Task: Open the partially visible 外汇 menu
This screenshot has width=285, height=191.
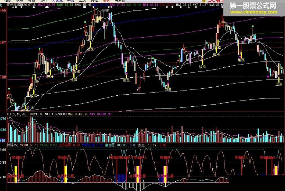Action: point(94,1)
